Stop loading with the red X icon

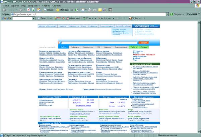click(x=29, y=10)
